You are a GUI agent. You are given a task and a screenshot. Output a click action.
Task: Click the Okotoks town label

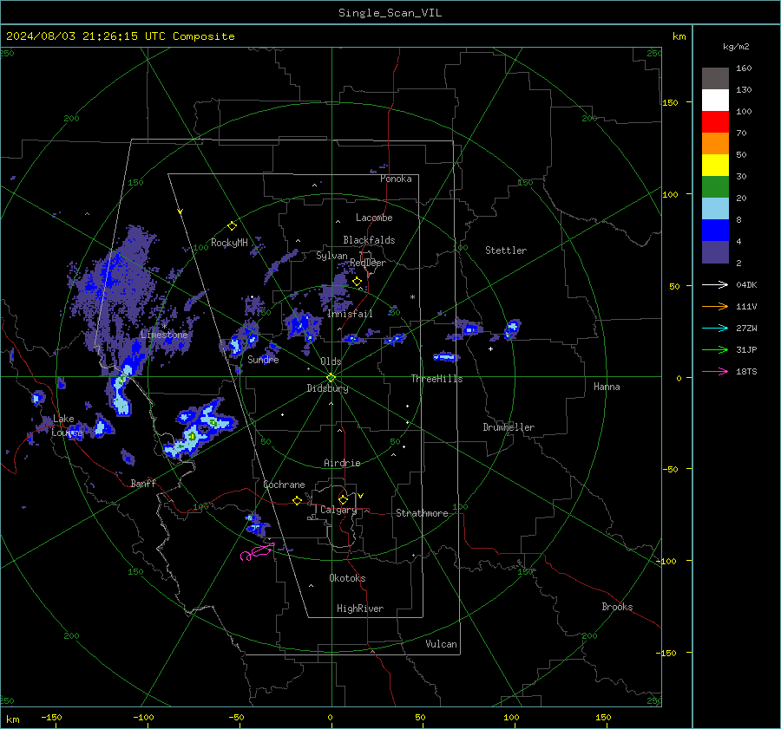click(x=347, y=578)
